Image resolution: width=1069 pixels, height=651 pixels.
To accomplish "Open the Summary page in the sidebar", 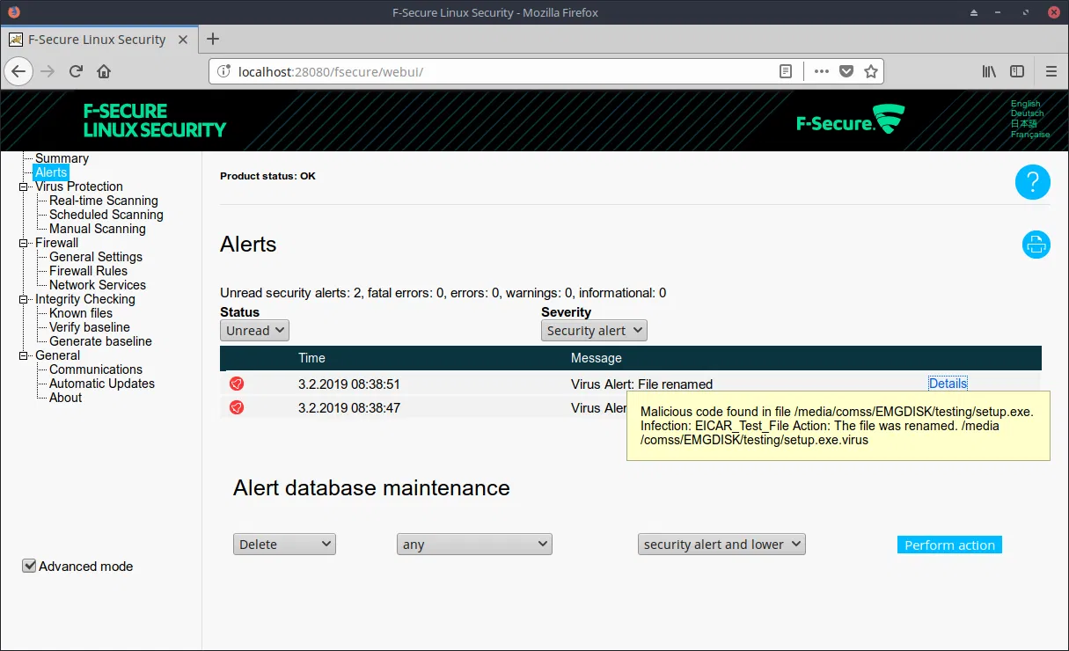I will 62,158.
